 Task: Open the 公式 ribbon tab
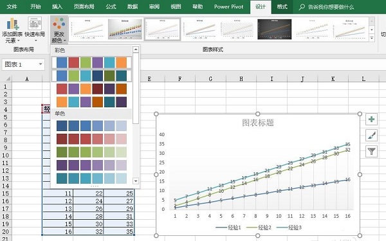click(x=111, y=7)
